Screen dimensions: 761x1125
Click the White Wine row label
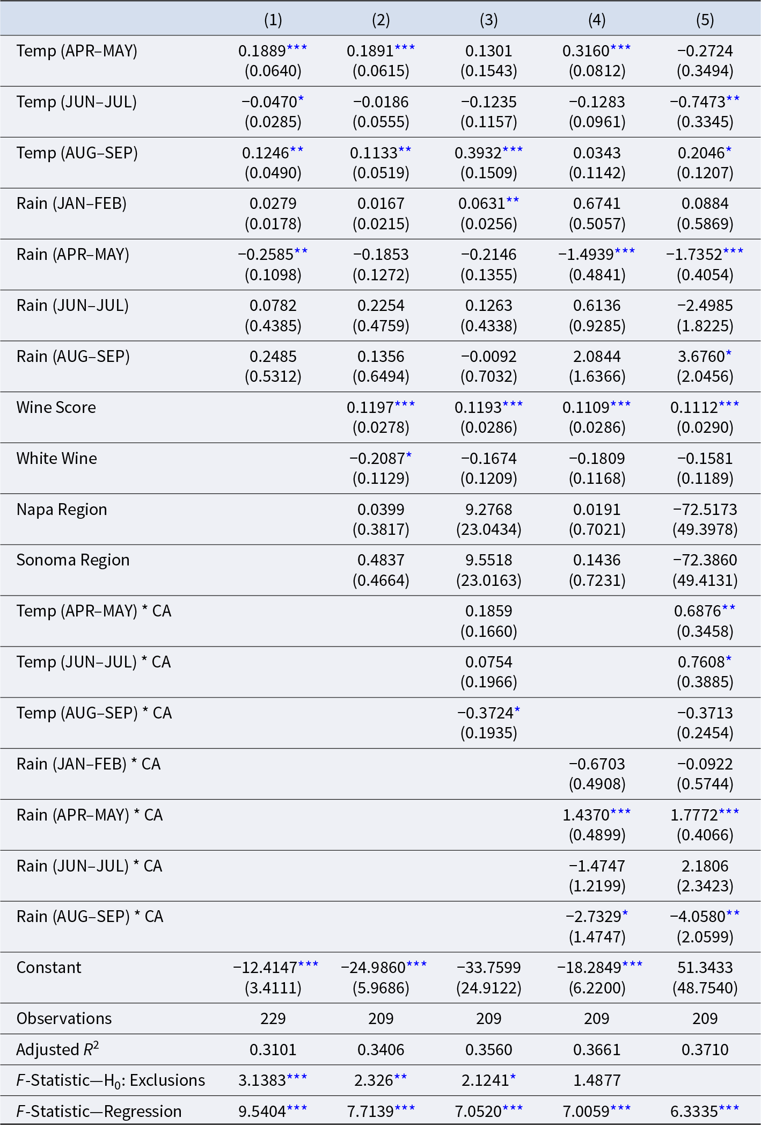click(57, 459)
